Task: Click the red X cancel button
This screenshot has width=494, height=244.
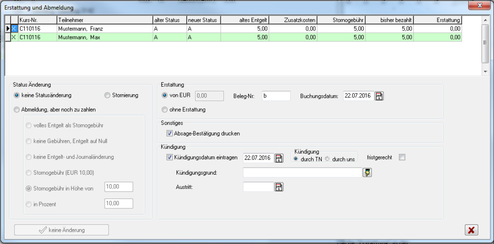Action: coord(471,230)
